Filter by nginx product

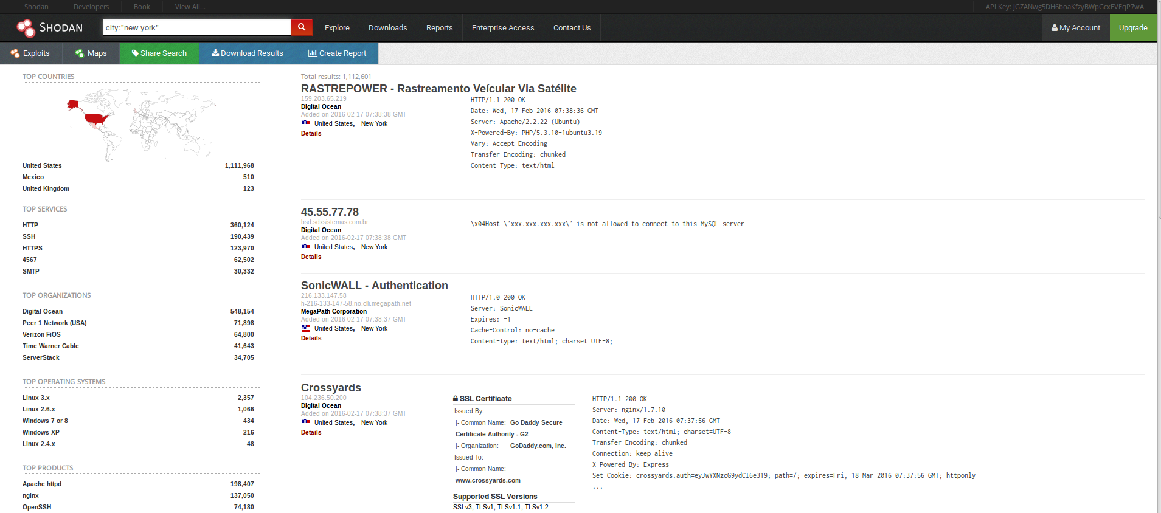30,495
